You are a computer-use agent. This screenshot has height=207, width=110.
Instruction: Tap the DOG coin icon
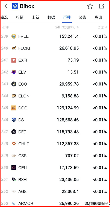point(14,108)
